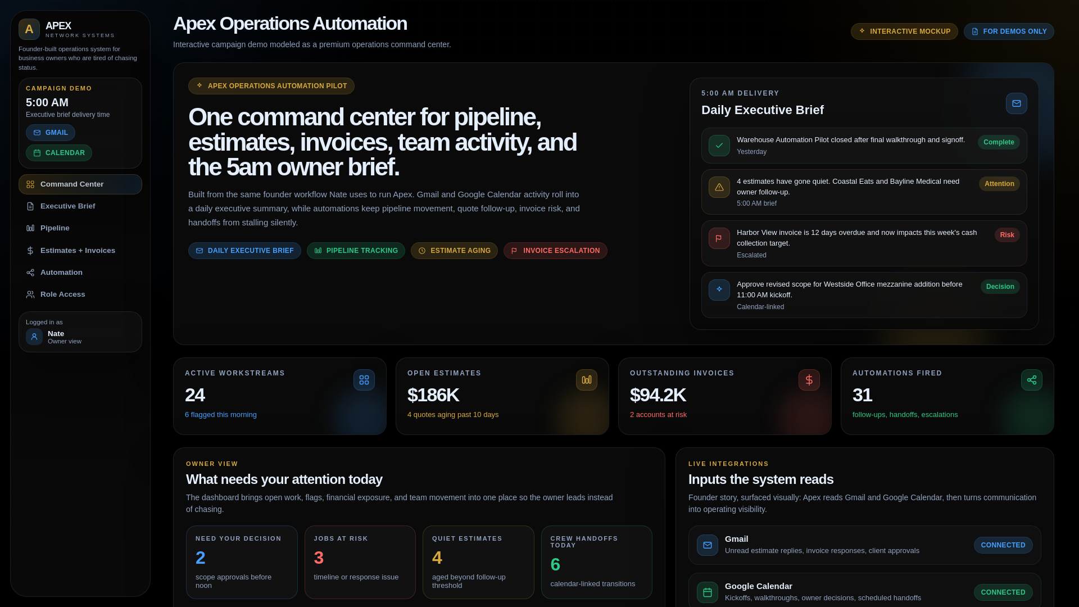Click the Command Center grid icon in sidebar
Image resolution: width=1079 pixels, height=607 pixels.
30,184
